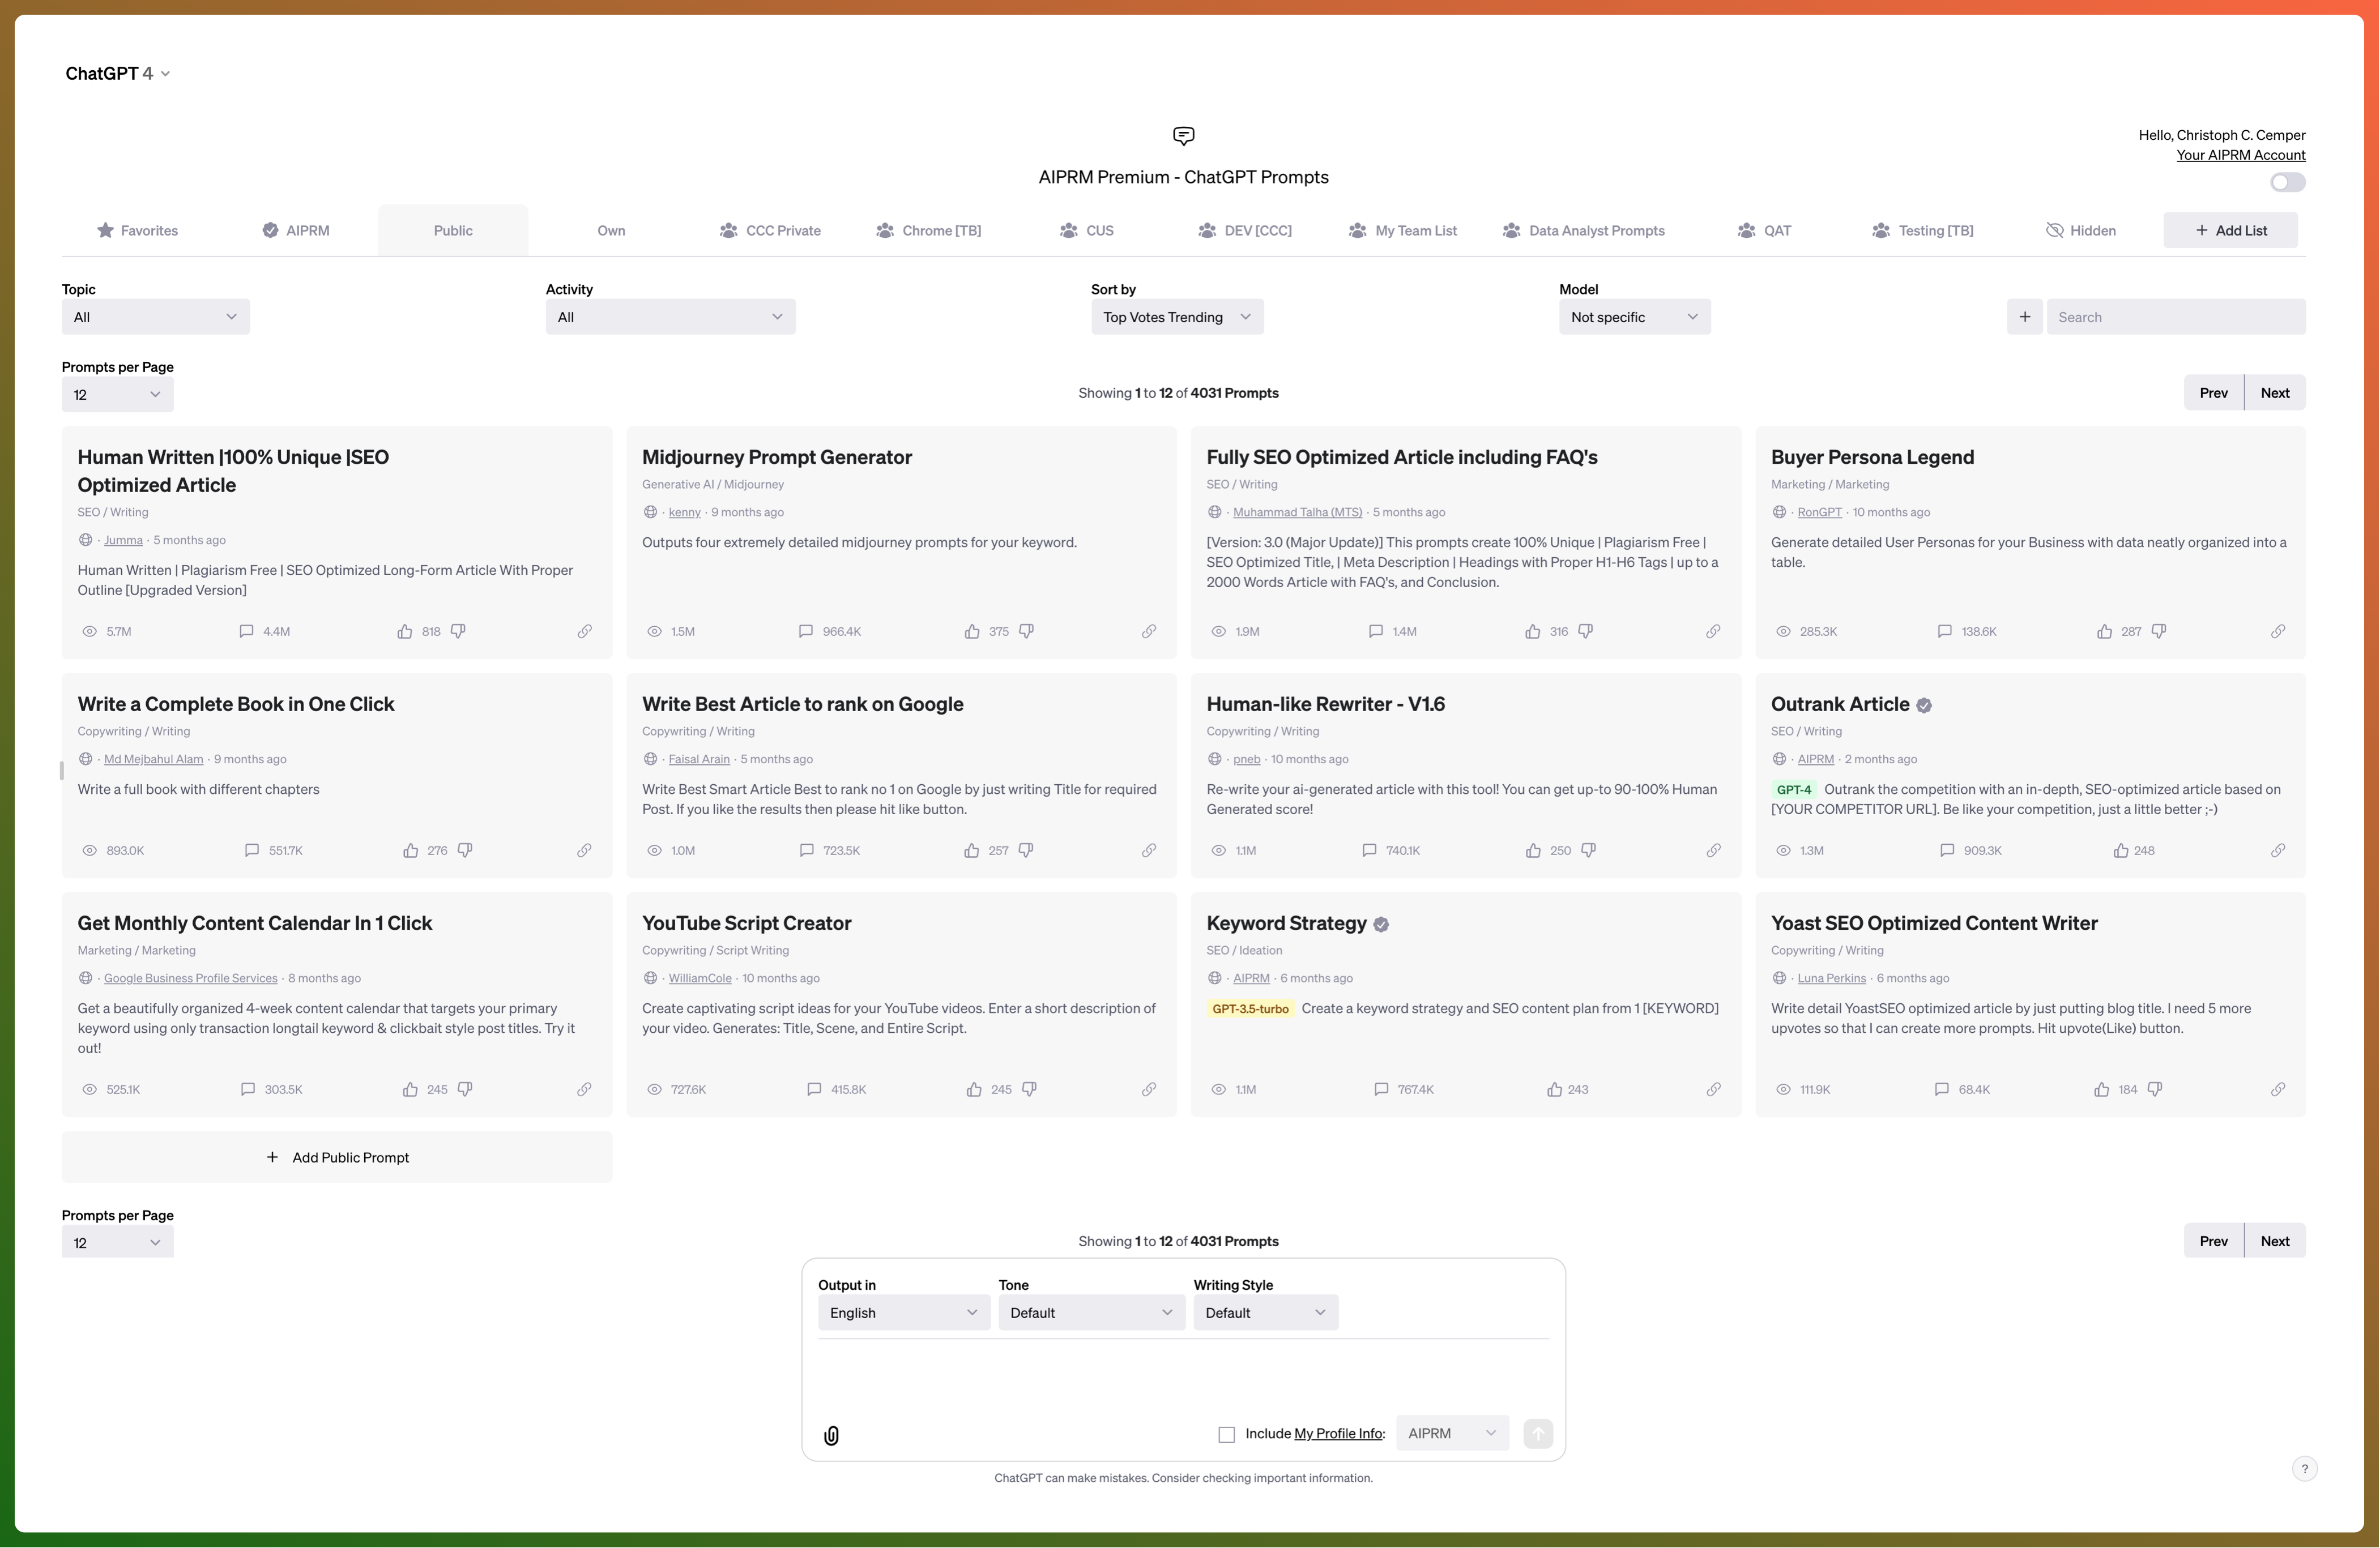Click into the Search input field
The width and height of the screenshot is (2380, 1548).
[x=2175, y=317]
